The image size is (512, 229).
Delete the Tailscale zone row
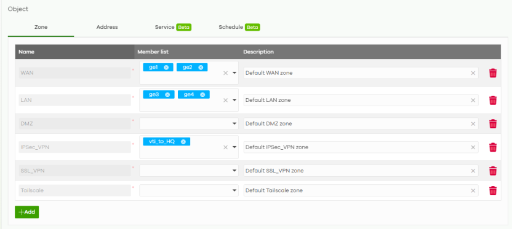tap(493, 190)
